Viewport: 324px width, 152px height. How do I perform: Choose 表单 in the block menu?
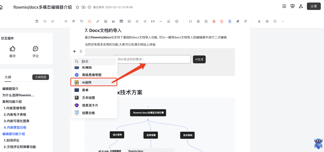94,90
